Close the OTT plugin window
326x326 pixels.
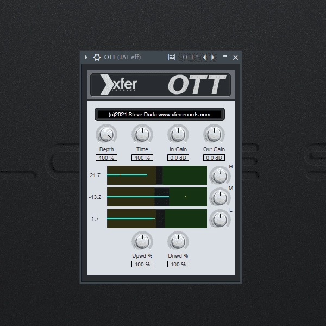tap(235, 57)
